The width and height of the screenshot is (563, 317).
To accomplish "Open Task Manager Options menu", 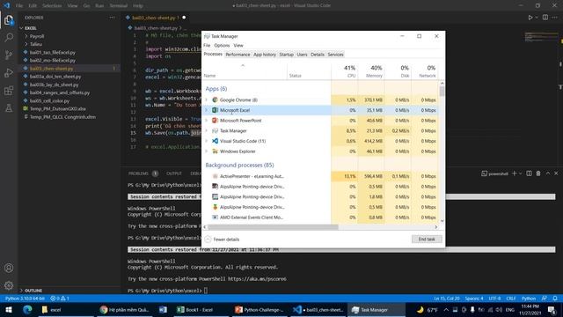I will pyautogui.click(x=222, y=46).
